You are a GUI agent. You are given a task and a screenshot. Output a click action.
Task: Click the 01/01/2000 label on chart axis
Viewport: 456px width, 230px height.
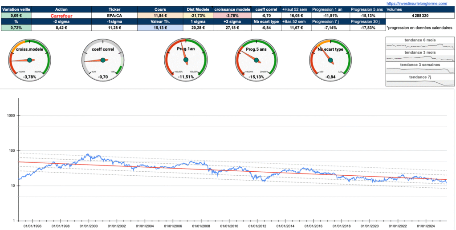click(x=88, y=226)
